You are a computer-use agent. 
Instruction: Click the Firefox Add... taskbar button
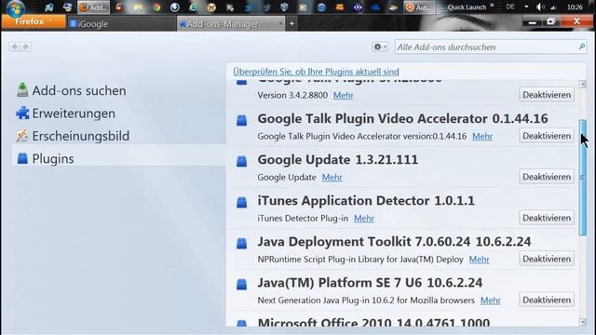93,7
